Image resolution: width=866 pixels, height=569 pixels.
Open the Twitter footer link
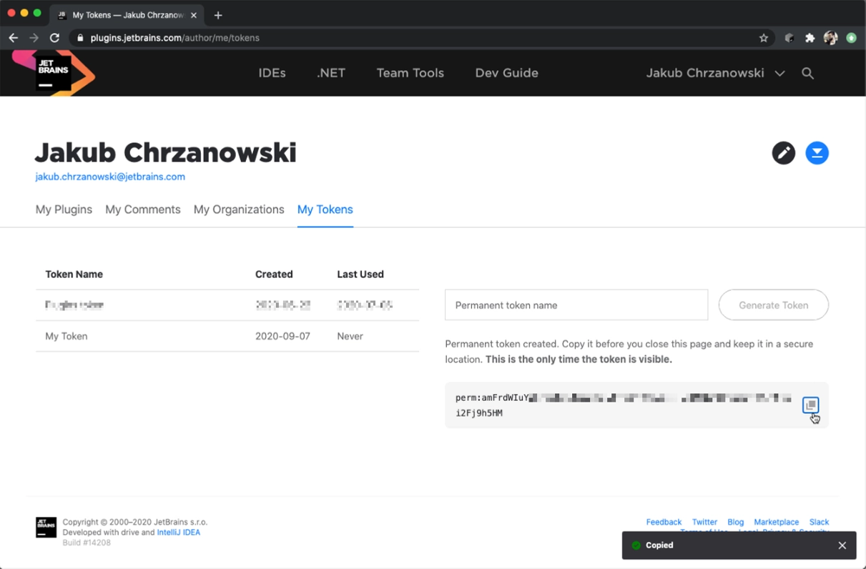click(x=704, y=523)
